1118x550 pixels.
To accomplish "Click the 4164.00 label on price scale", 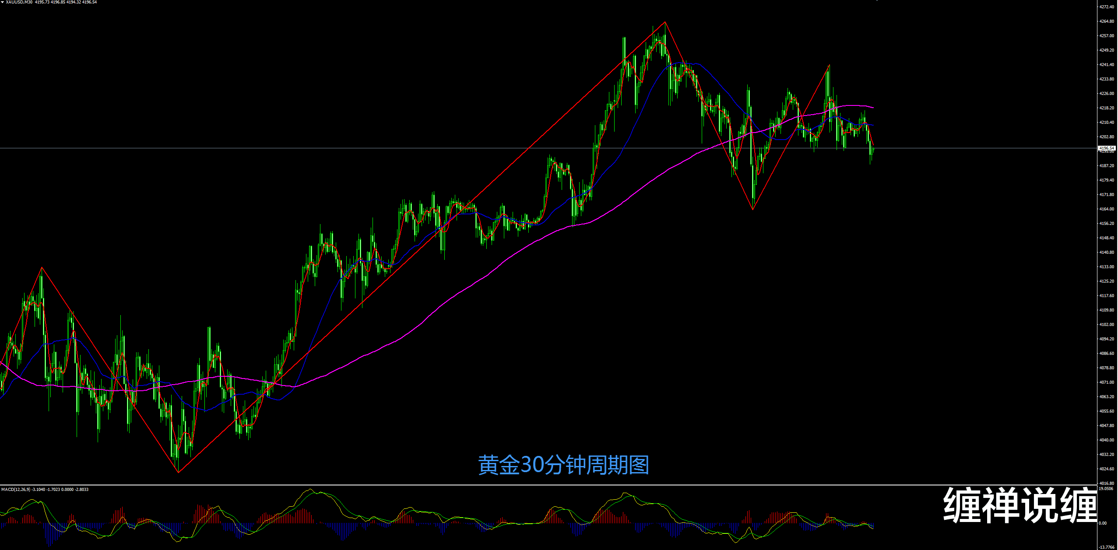I will pyautogui.click(x=1107, y=209).
